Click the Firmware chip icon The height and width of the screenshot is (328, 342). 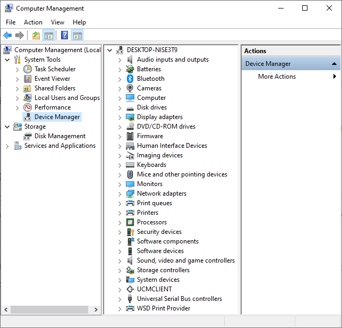click(x=130, y=136)
